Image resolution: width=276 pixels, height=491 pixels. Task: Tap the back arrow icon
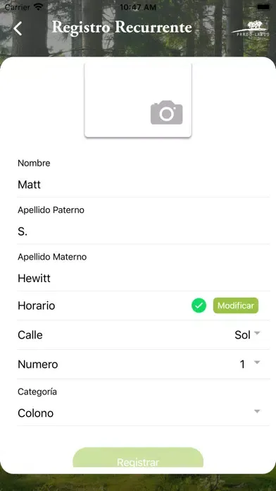coord(18,28)
